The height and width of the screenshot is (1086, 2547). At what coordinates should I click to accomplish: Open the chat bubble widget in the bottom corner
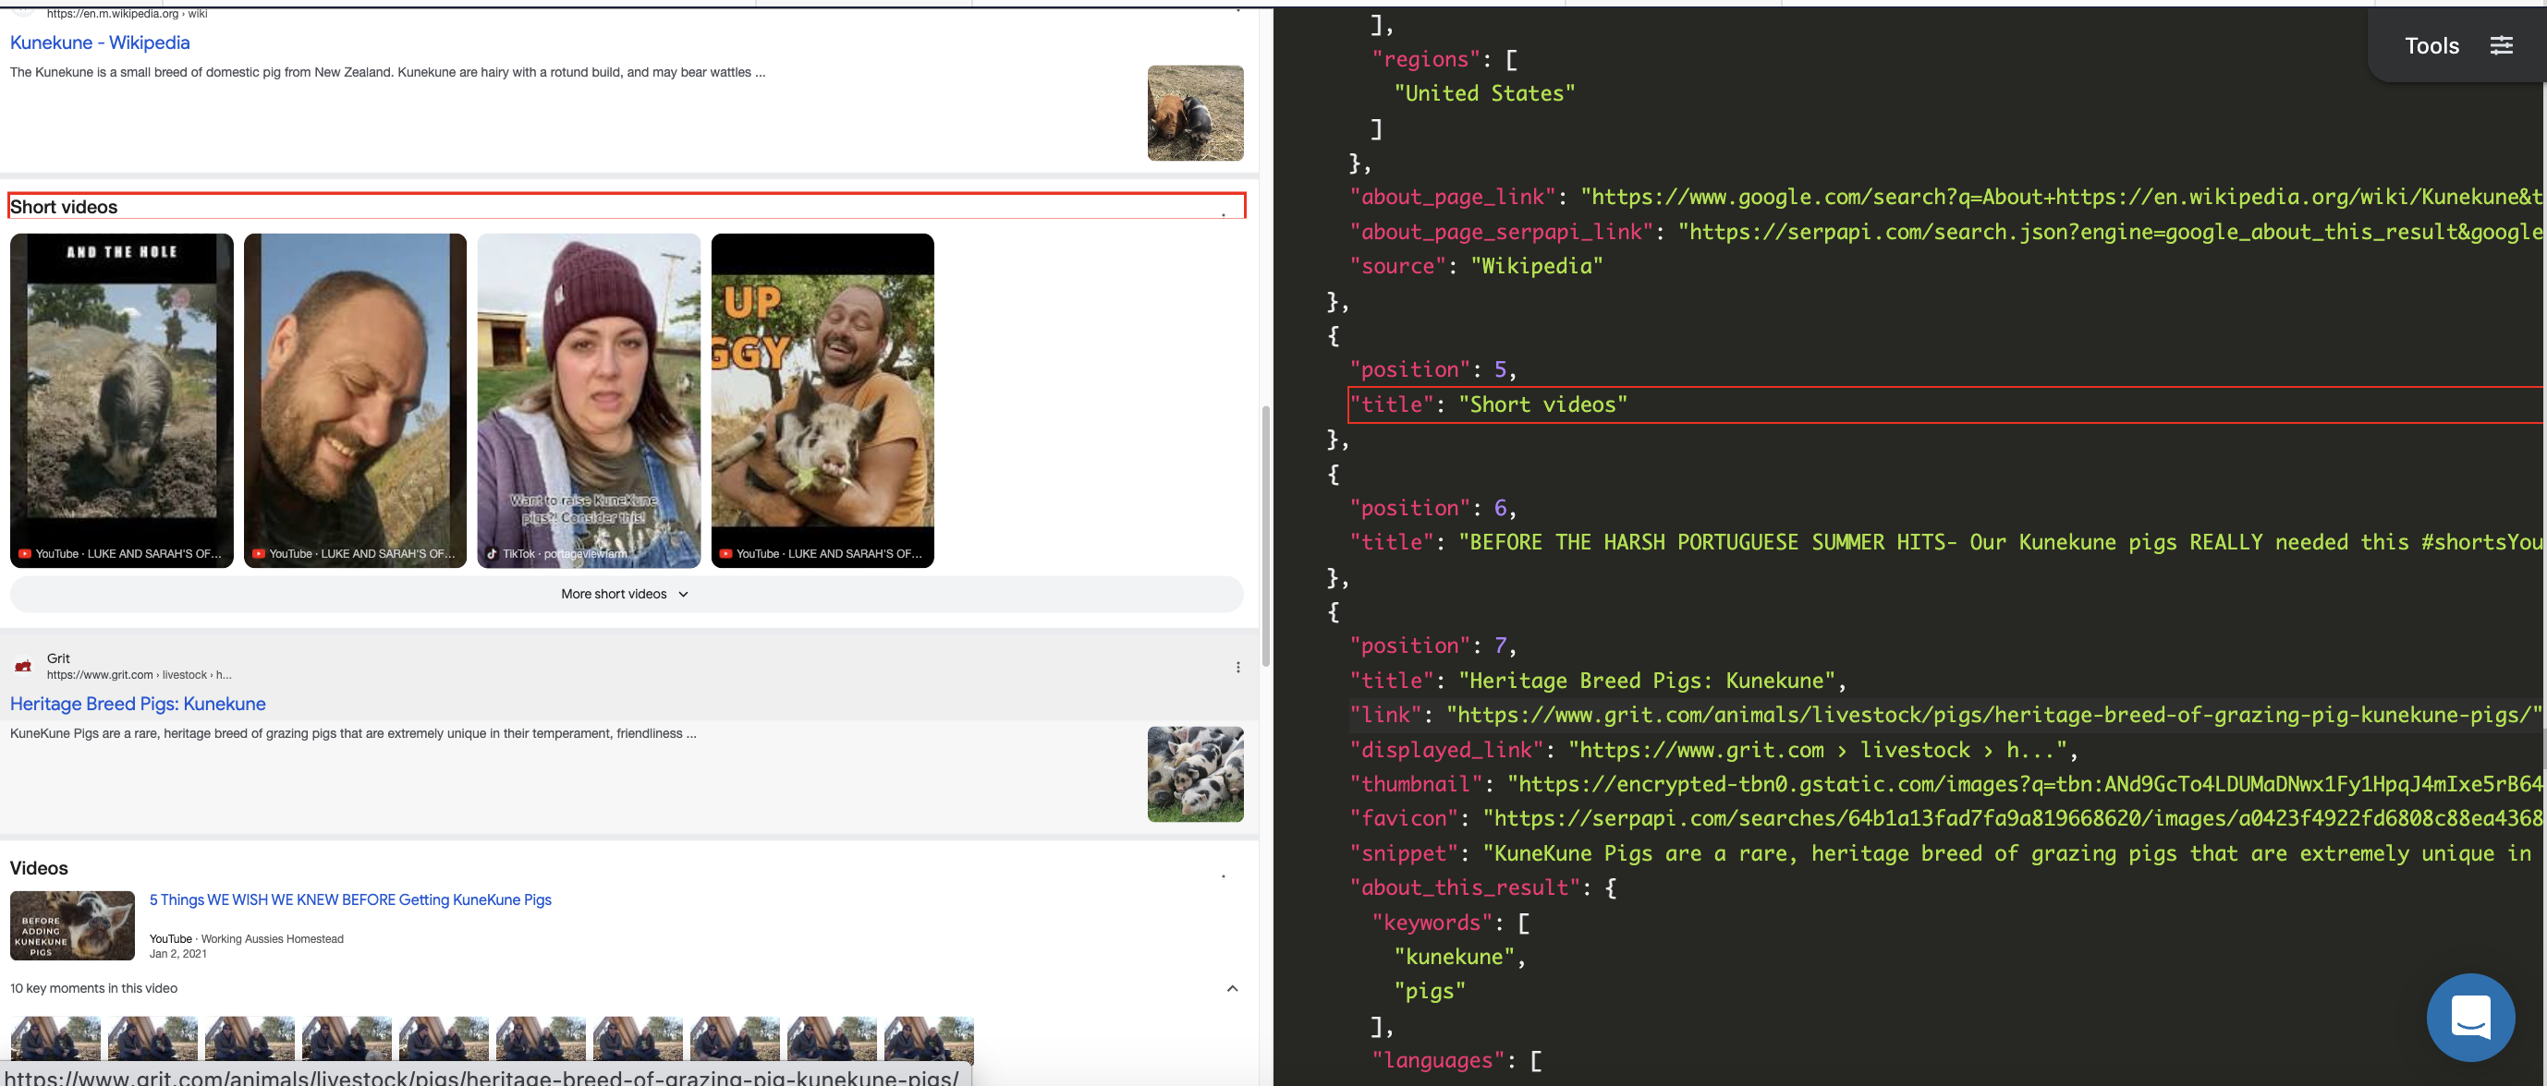click(2470, 1017)
